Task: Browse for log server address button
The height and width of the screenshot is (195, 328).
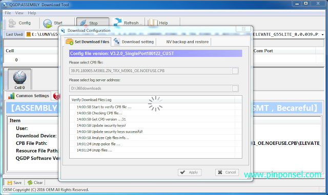Action: coord(235,89)
